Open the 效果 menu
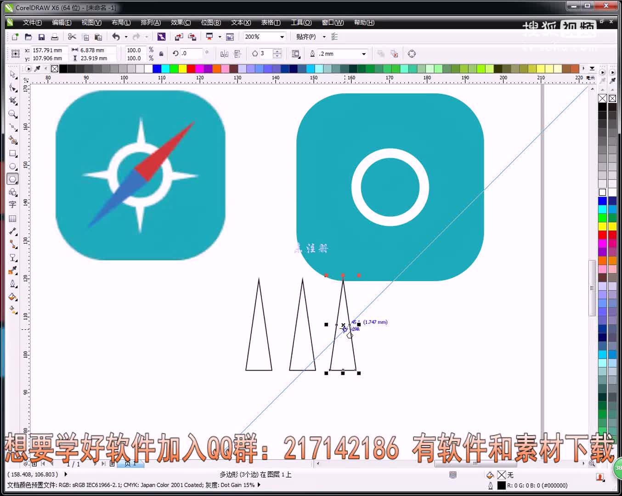The image size is (622, 496). click(x=180, y=22)
